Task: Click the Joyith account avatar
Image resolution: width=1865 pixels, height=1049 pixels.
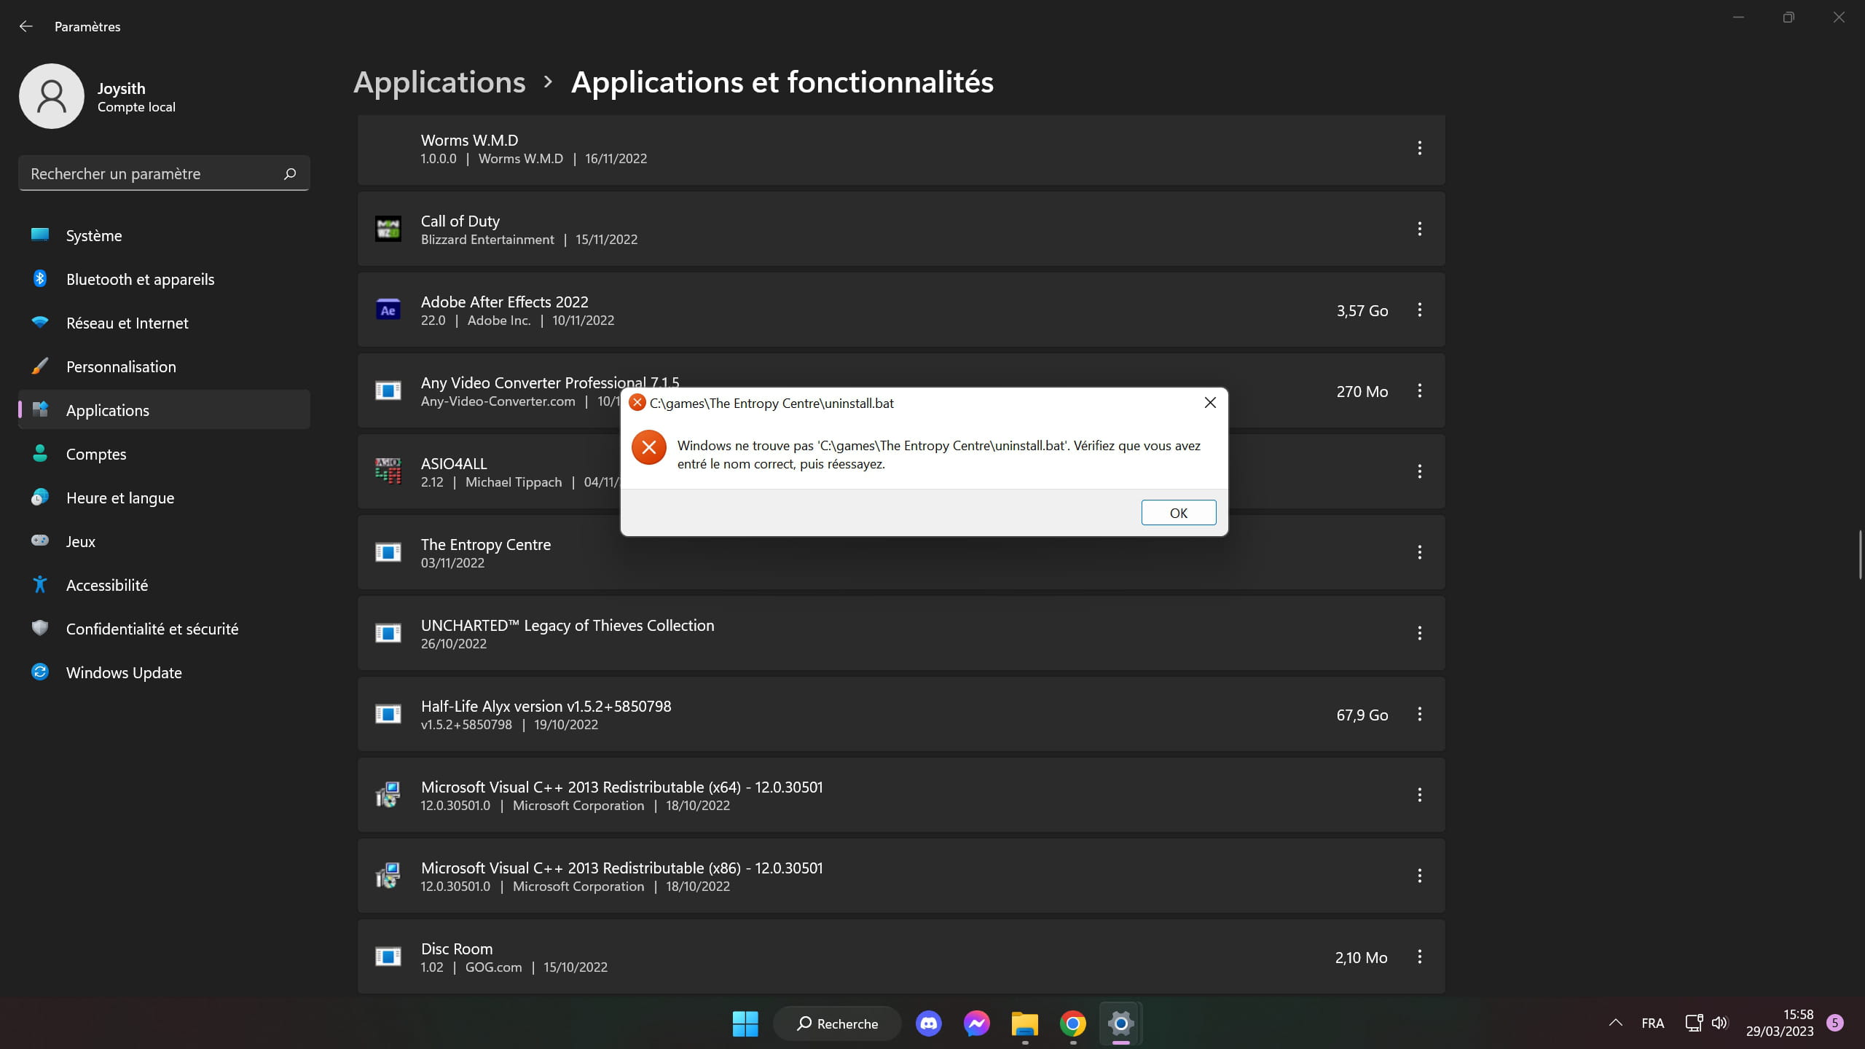Action: pos(52,96)
